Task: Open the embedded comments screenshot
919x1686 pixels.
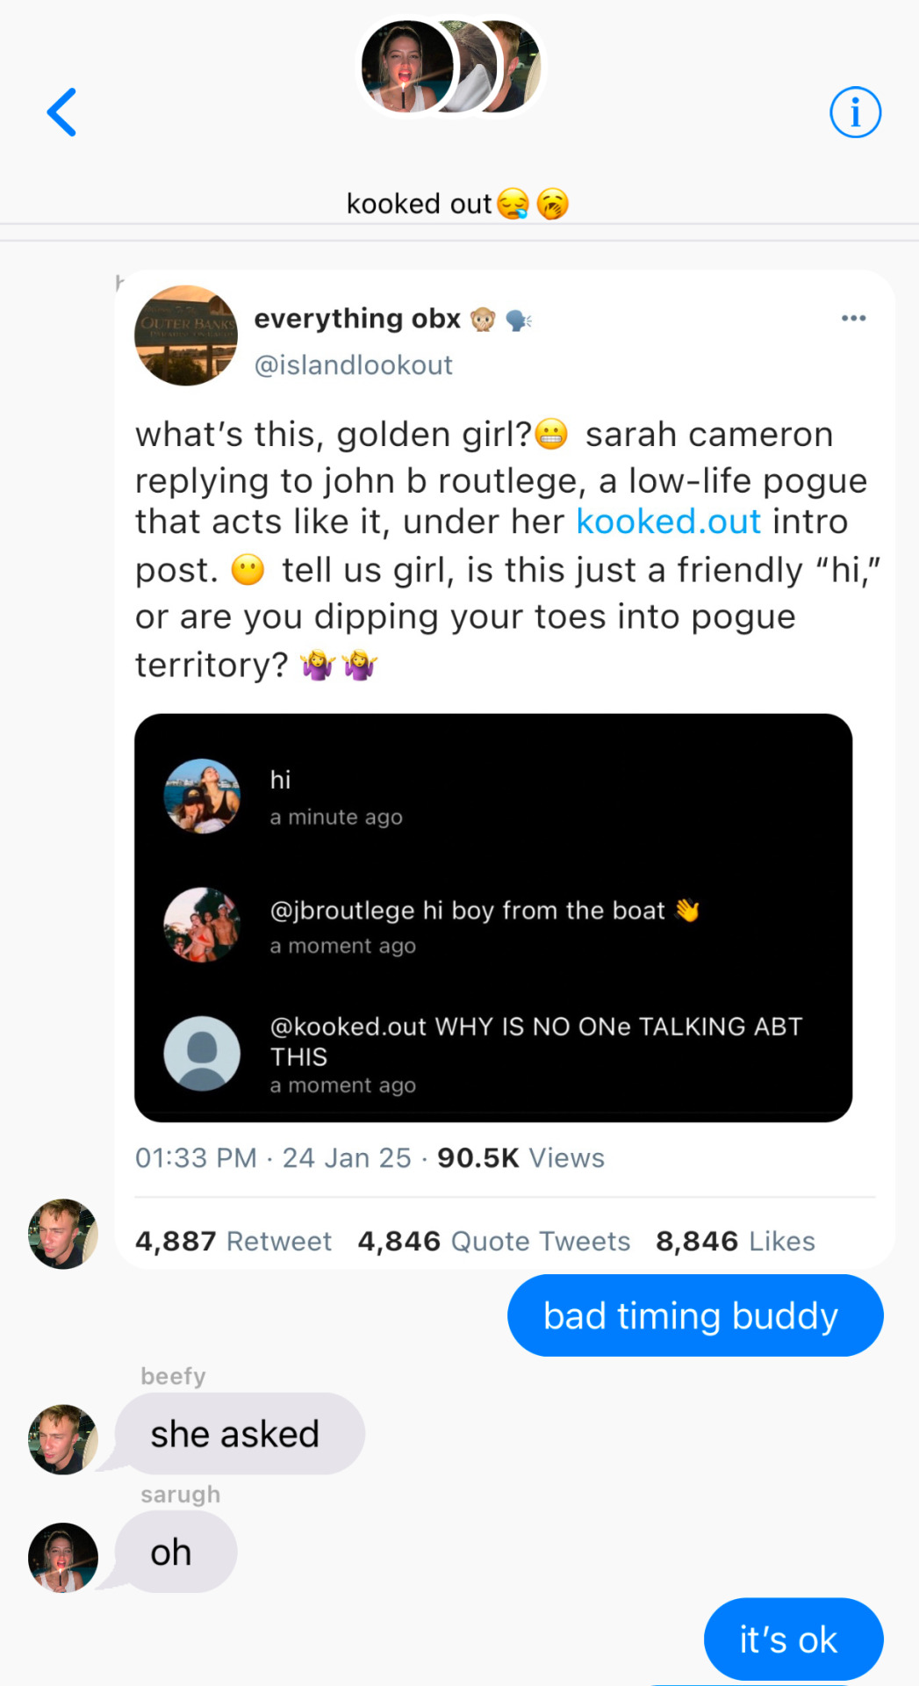Action: (493, 918)
